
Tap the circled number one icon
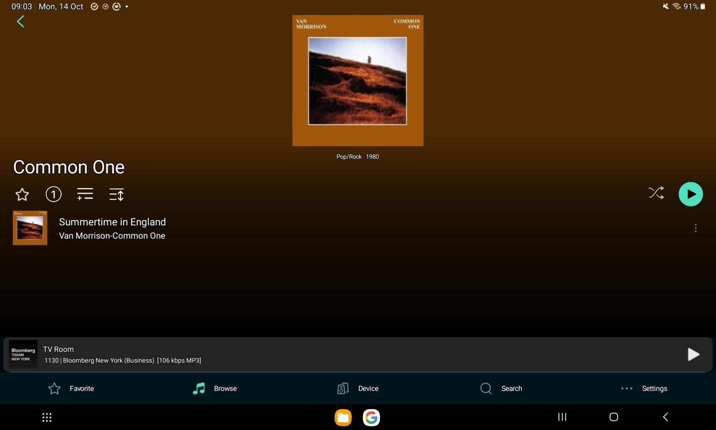click(53, 194)
